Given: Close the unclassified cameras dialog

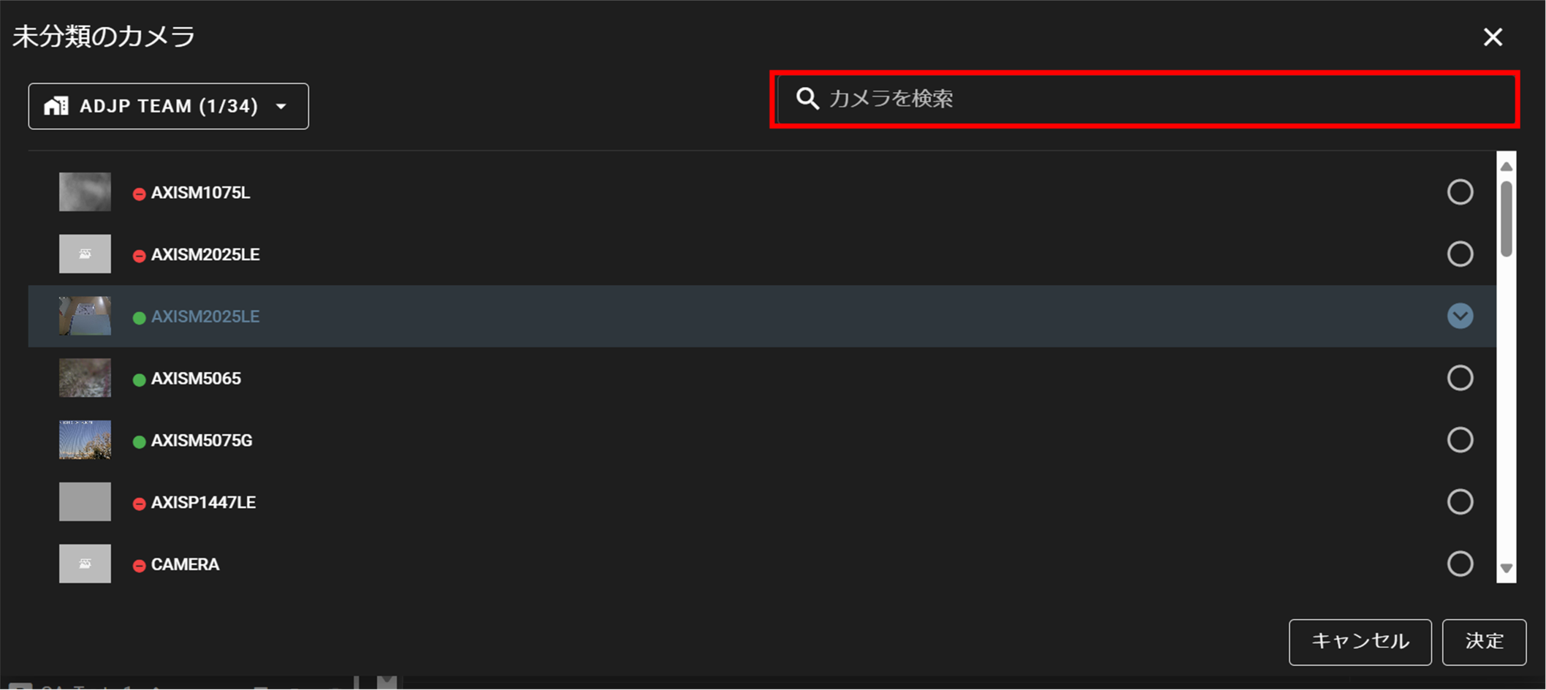Looking at the screenshot, I should click(x=1493, y=37).
